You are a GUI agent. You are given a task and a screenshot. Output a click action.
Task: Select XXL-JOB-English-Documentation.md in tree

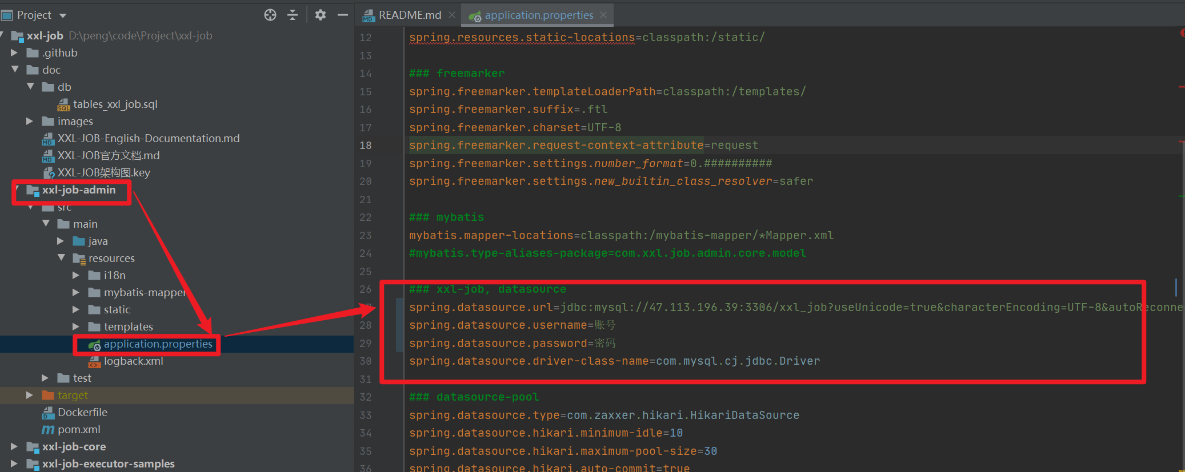[149, 138]
